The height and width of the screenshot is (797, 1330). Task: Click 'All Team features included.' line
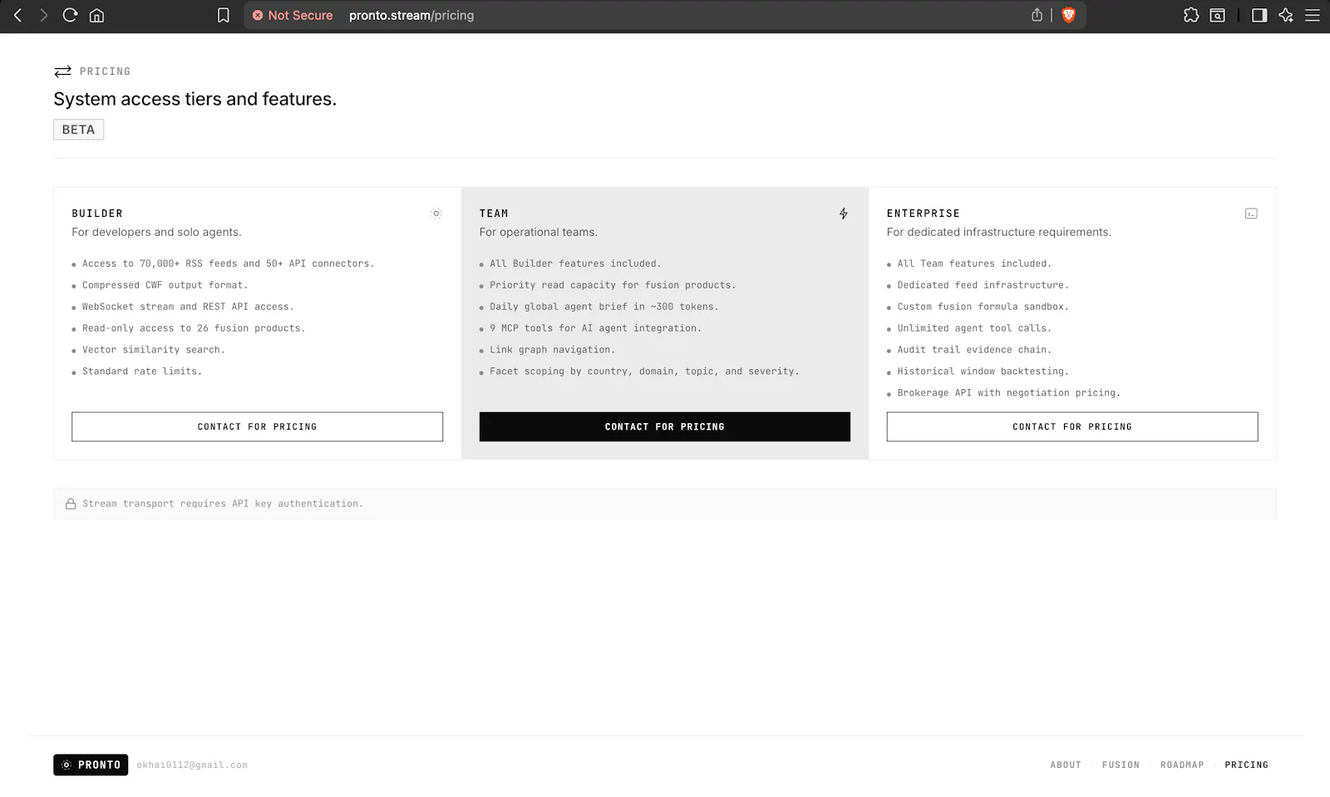point(974,263)
